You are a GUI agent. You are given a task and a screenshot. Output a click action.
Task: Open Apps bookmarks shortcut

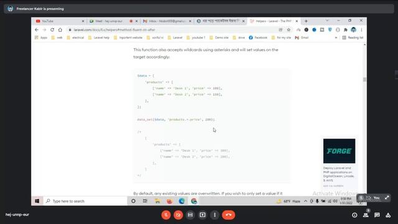41,37
